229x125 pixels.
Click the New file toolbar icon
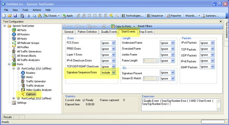(4, 16)
